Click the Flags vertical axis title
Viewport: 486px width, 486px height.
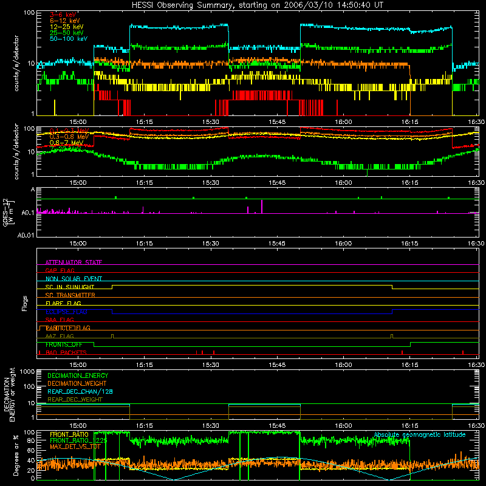click(x=25, y=303)
